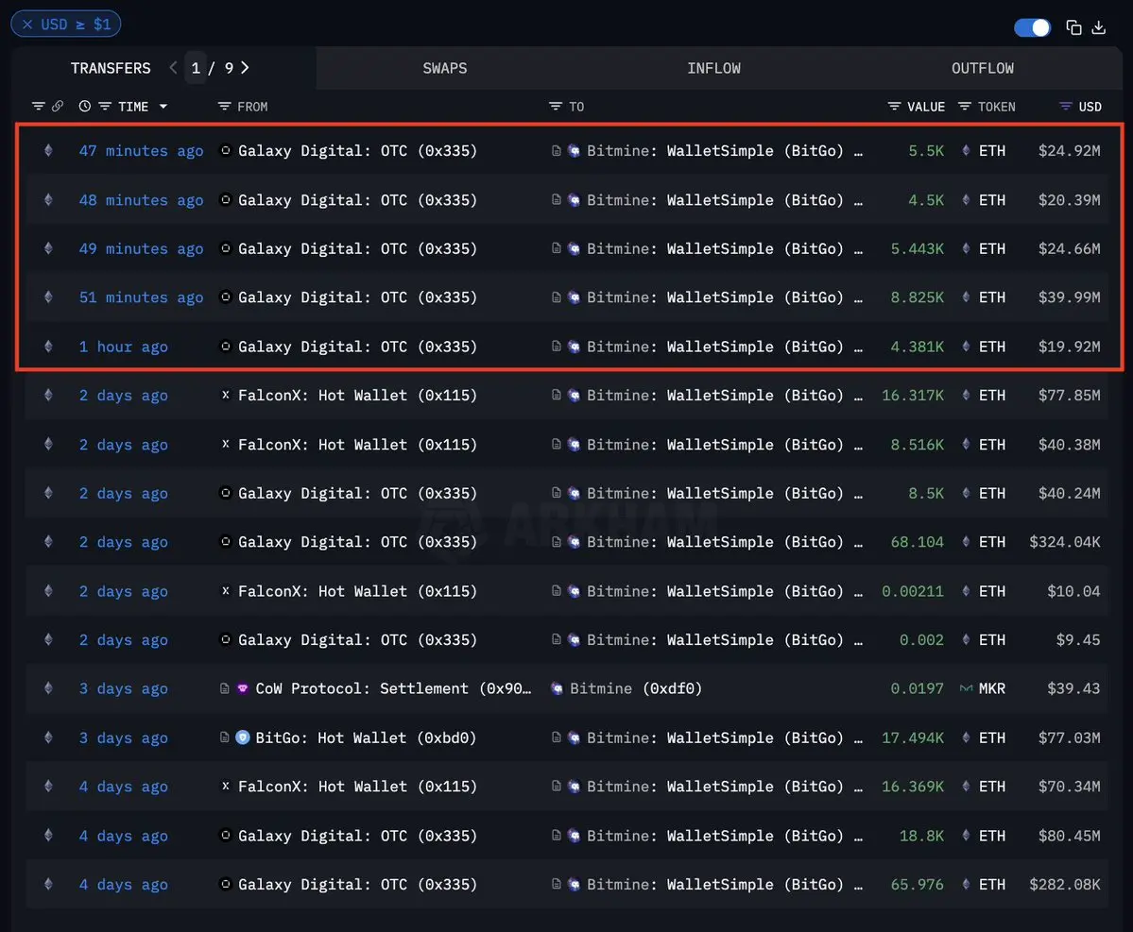Image resolution: width=1133 pixels, height=932 pixels.
Task: Go to previous transfers page arrow
Action: [174, 67]
